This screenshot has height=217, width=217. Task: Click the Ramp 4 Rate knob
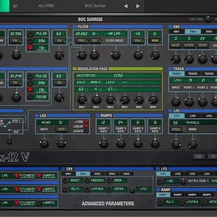[155, 144]
